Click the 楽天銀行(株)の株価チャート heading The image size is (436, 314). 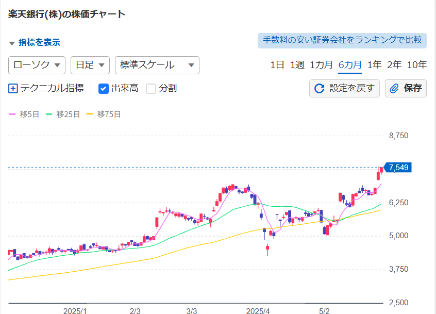[66, 14]
